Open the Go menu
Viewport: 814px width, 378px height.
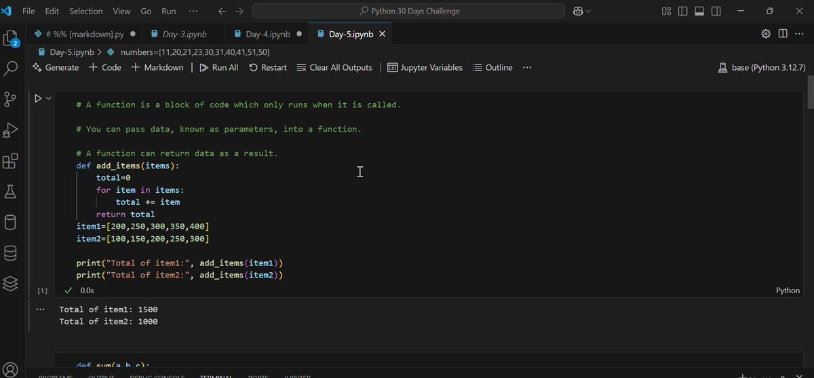pyautogui.click(x=146, y=11)
